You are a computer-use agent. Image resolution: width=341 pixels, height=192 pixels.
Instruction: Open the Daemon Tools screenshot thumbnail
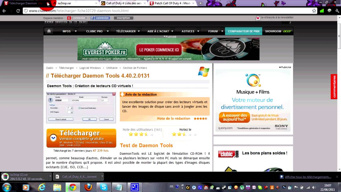click(x=81, y=107)
